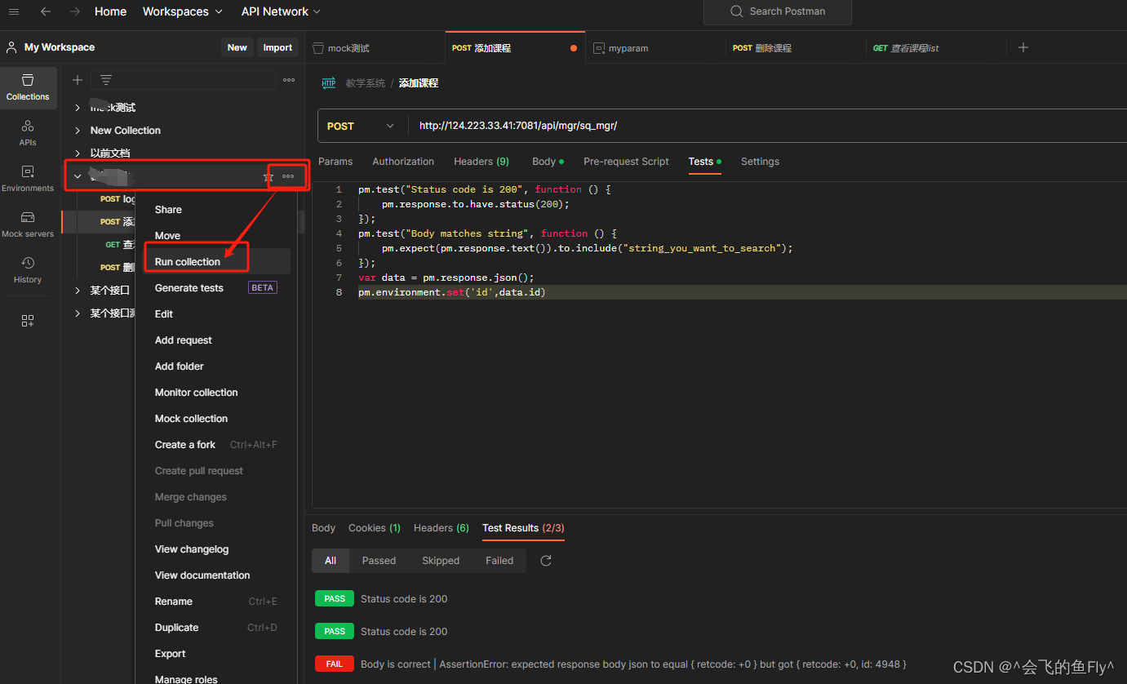Filter test results by Failed
The image size is (1127, 684).
(499, 561)
